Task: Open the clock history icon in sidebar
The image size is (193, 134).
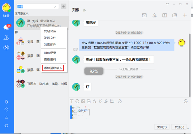Action: click(x=6, y=110)
